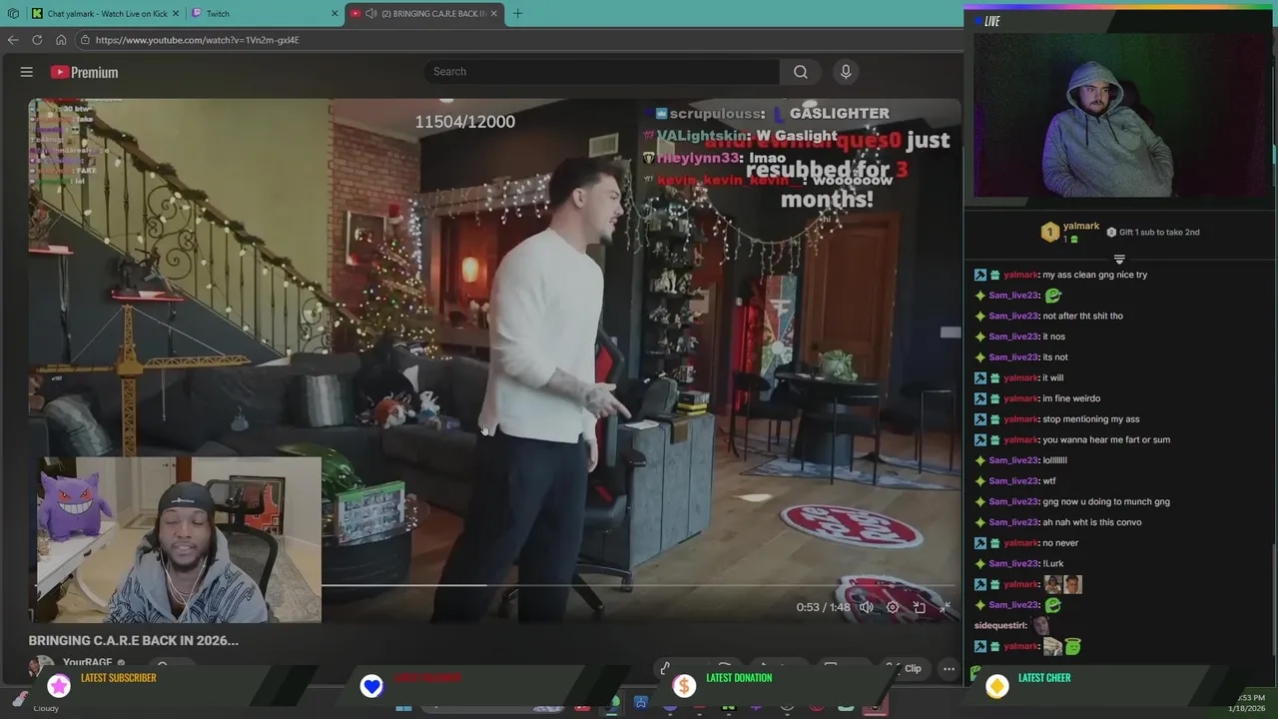Exit fullscreen via collapse arrows icon
Screen dimensions: 1278x719
coord(945,607)
